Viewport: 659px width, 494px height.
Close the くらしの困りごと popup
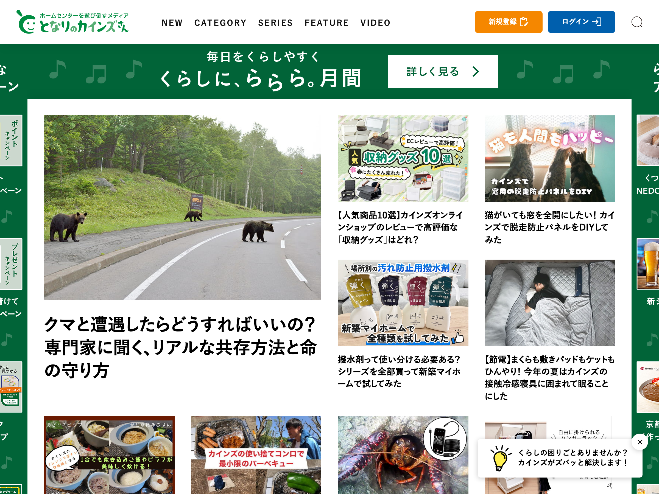[x=640, y=442]
